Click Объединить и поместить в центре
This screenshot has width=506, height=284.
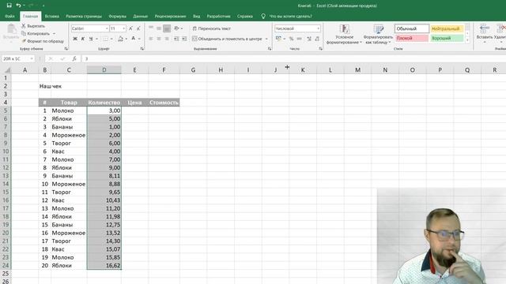(227, 39)
